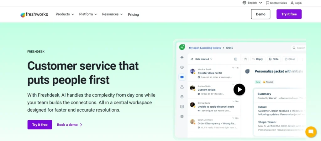Screen dimensions: 321x141
Task: Click the Search field in preview
Action: 298,48
